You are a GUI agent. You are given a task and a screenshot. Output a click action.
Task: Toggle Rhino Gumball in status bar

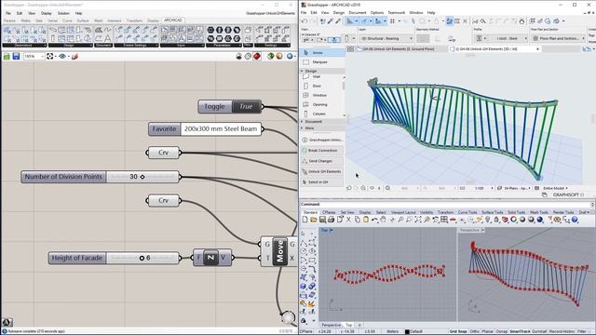539,331
